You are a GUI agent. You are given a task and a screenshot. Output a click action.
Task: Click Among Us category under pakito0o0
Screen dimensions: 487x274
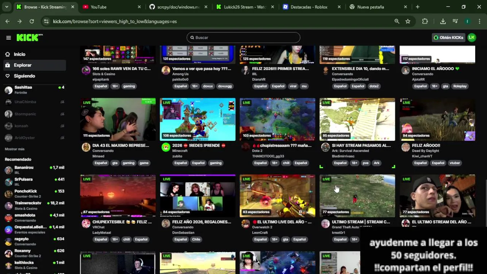pyautogui.click(x=180, y=74)
